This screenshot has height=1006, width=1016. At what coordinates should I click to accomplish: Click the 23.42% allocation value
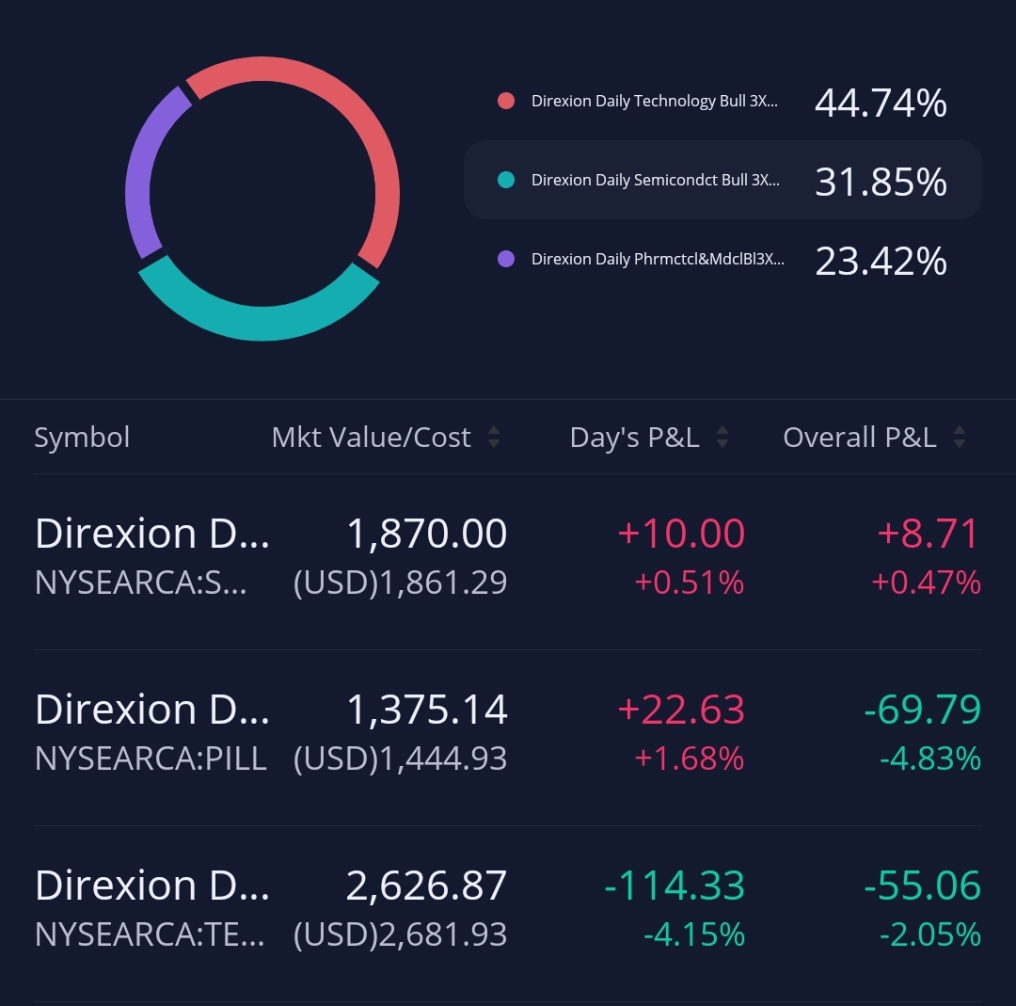[x=881, y=262]
